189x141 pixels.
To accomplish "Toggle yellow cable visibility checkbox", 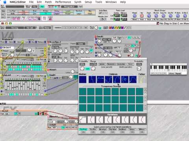I will tap(115, 27).
